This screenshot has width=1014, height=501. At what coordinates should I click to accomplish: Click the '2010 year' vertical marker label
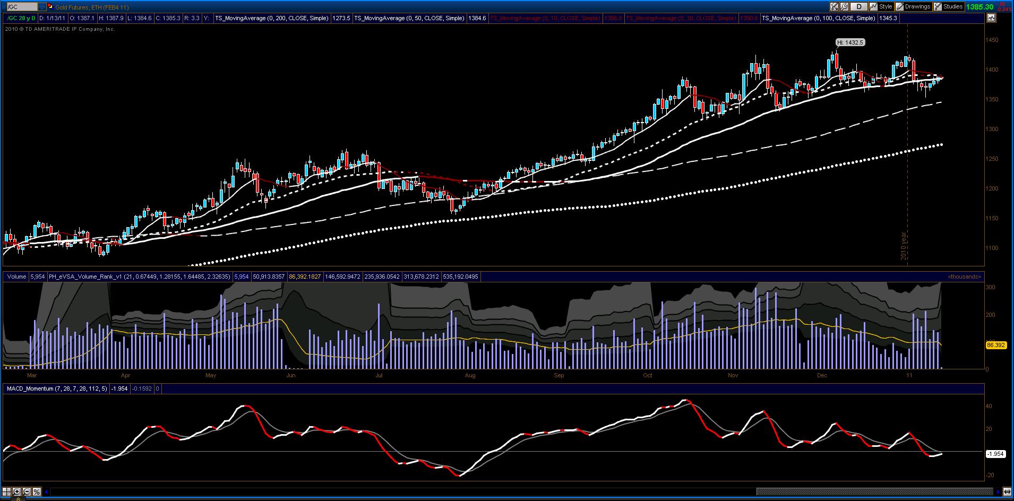tap(904, 246)
